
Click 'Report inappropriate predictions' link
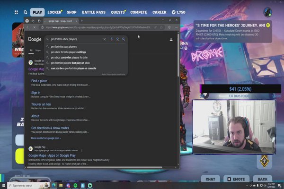tap(113, 74)
